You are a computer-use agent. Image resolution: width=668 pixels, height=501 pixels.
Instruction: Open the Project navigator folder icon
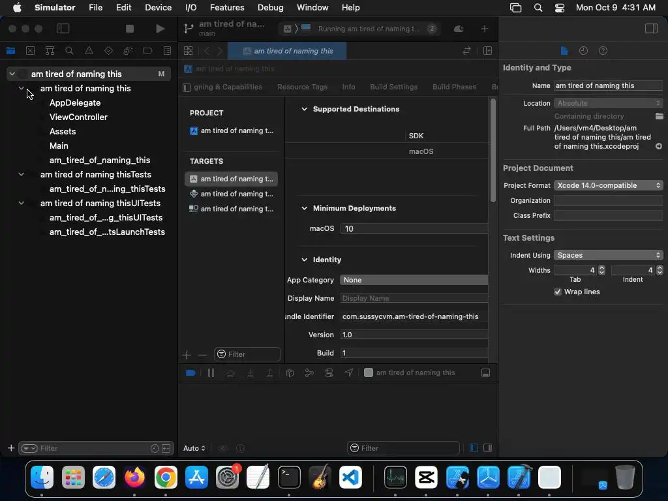coord(10,51)
